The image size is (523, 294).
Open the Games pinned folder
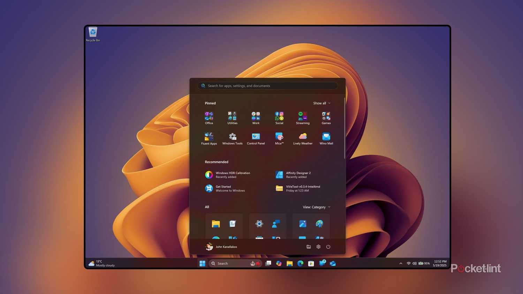[x=326, y=116]
